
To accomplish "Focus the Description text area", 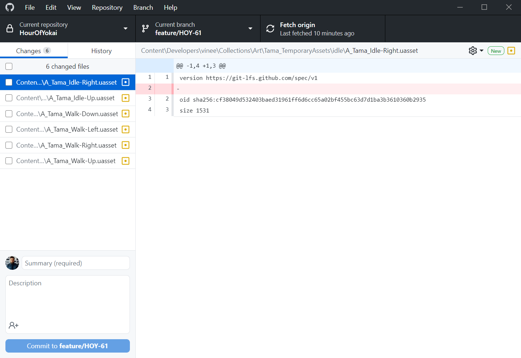I will pos(68,304).
